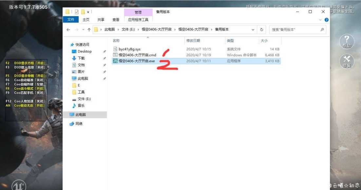Screen dimensions: 361x190
Task: Open the 工具 folder in navigation pane
Action: (81, 92)
